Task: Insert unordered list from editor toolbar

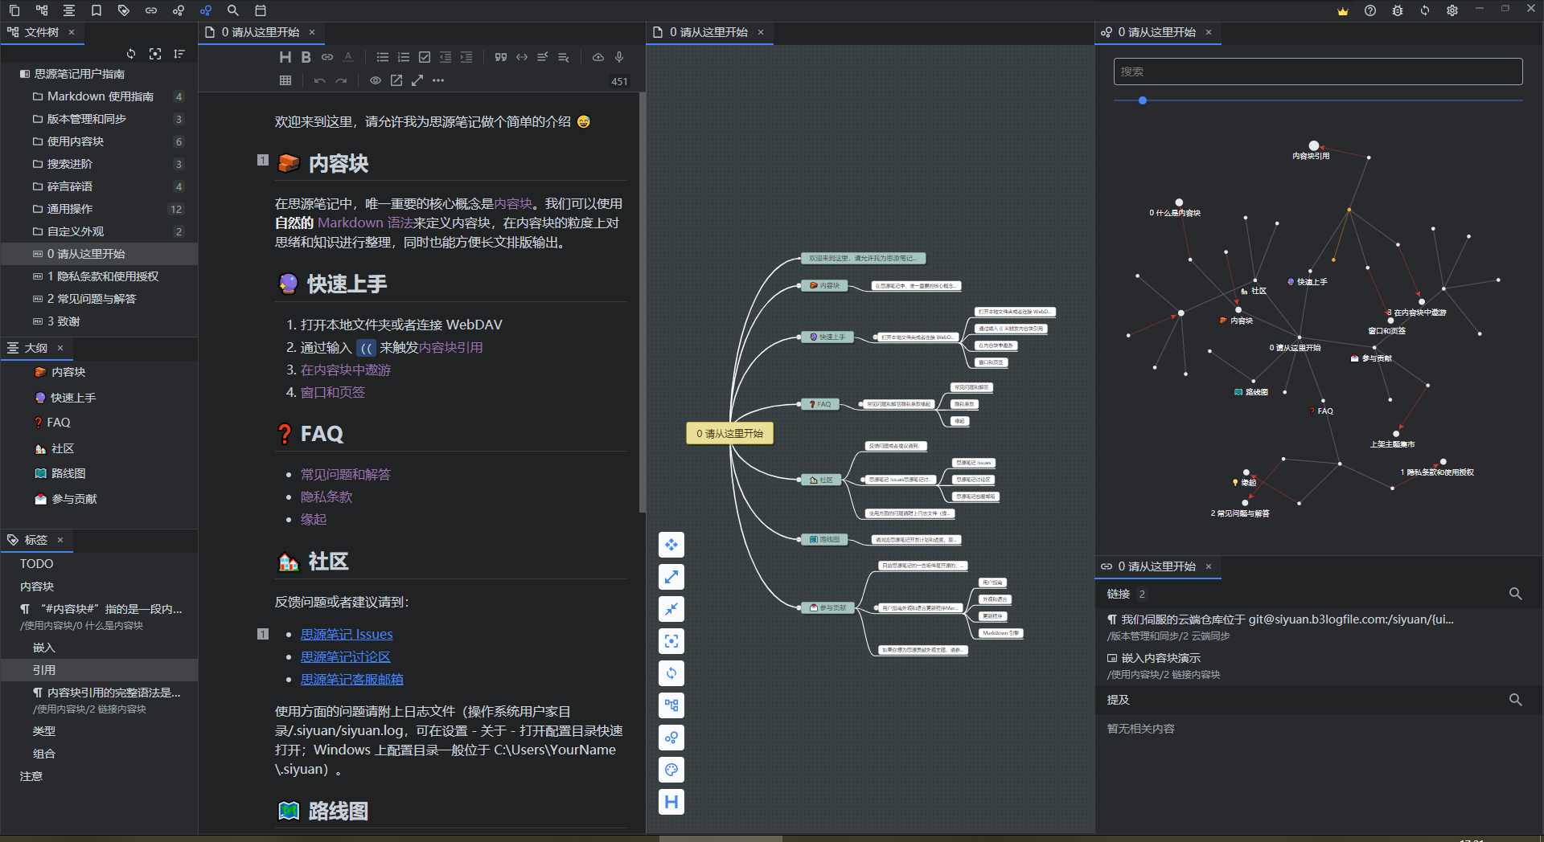Action: 383,57
